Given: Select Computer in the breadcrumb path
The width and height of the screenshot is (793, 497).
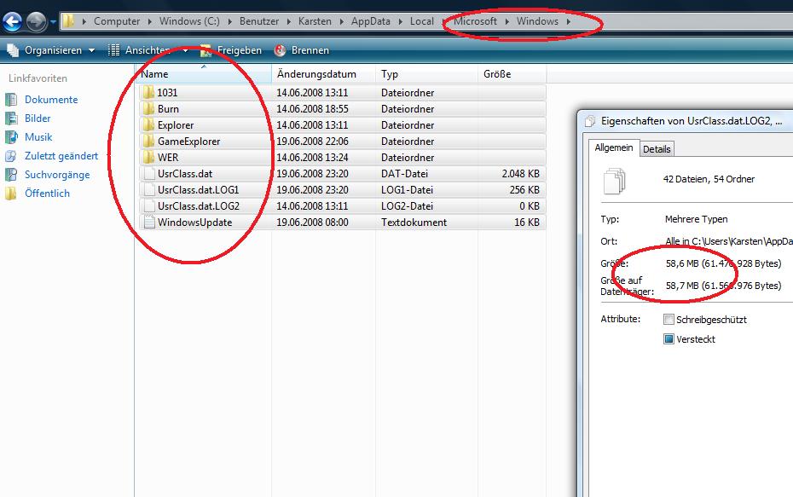Looking at the screenshot, I should (x=117, y=21).
